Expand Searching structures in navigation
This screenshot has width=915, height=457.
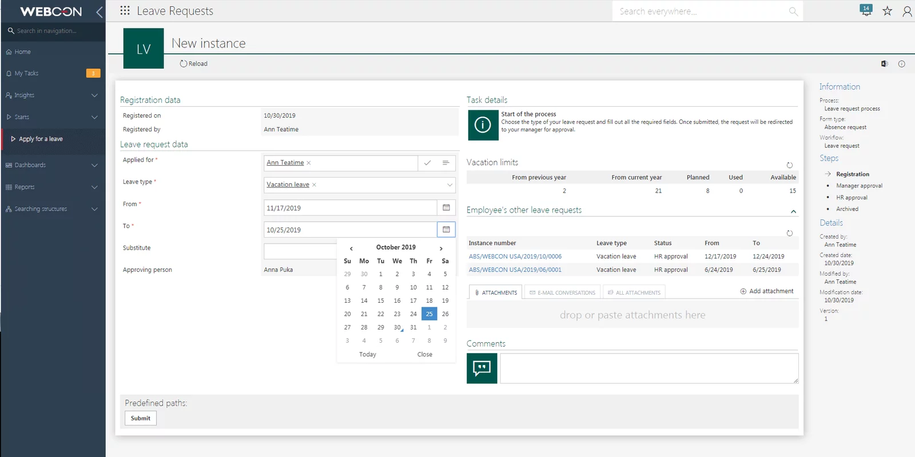click(x=94, y=209)
